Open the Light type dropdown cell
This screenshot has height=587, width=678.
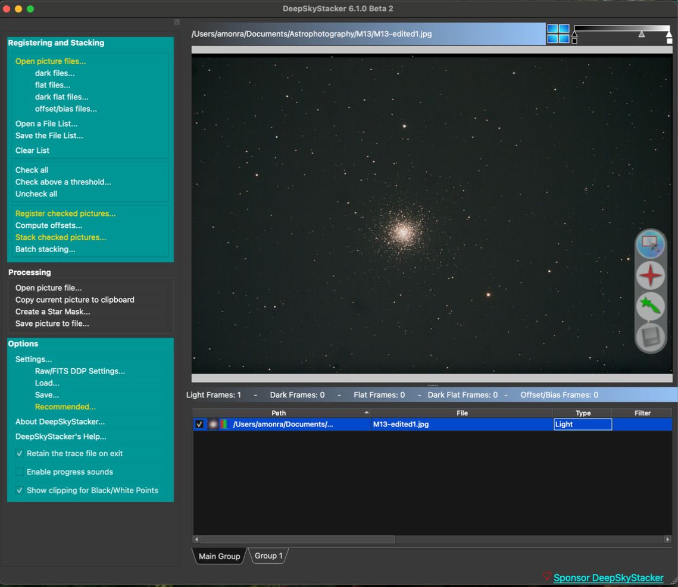click(582, 424)
